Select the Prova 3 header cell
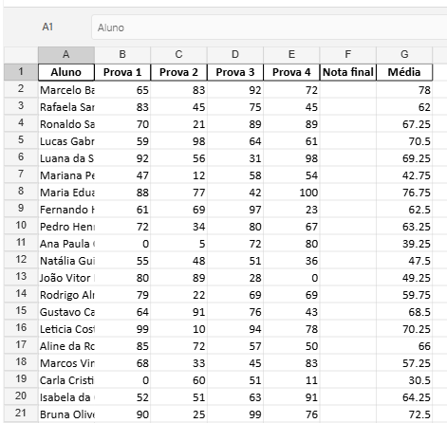The image size is (447, 423). pyautogui.click(x=235, y=72)
